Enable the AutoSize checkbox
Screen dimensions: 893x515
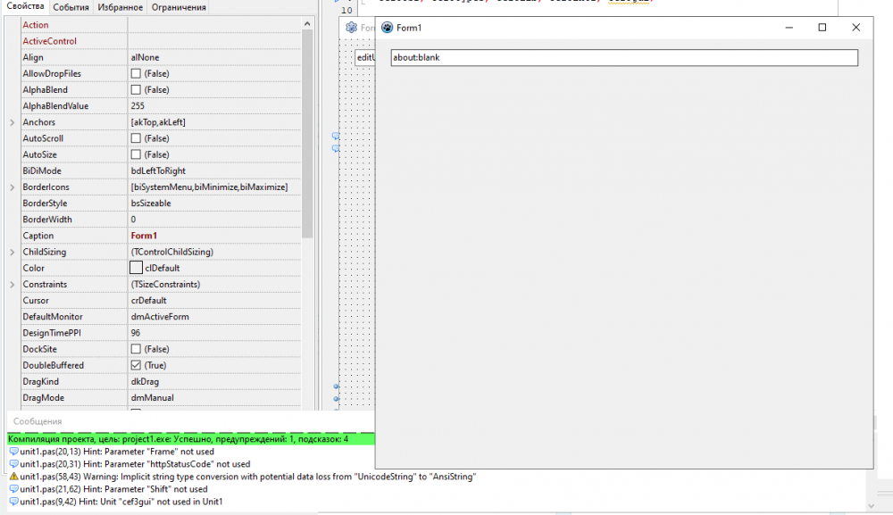(x=136, y=154)
